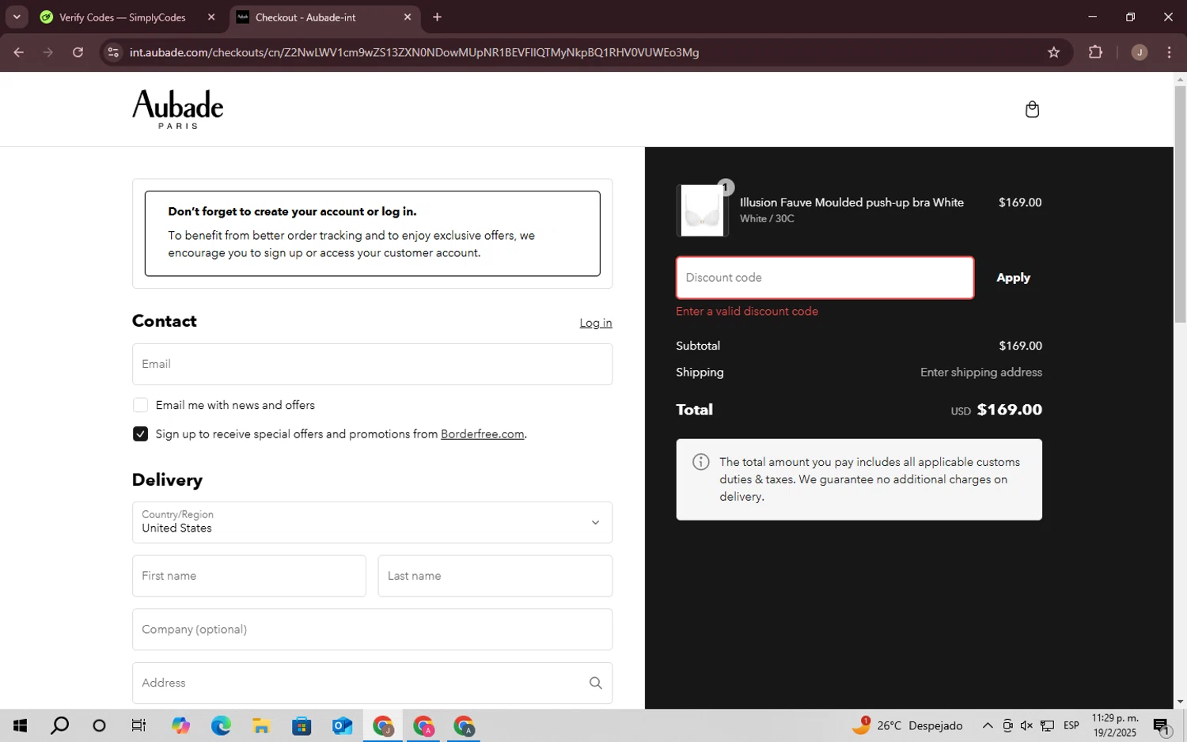
Task: Click the Aubade Paris logo
Action: click(x=178, y=109)
